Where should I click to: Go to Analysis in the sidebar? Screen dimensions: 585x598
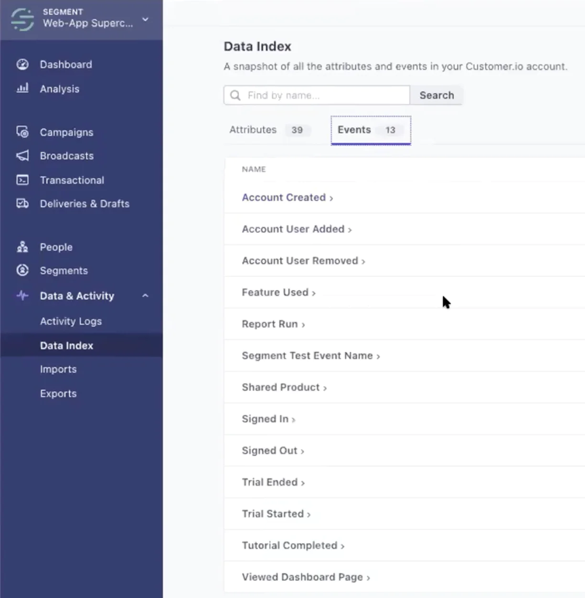pyautogui.click(x=60, y=89)
